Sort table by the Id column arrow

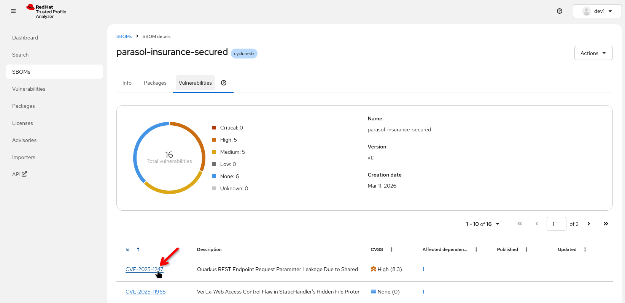[x=138, y=249]
